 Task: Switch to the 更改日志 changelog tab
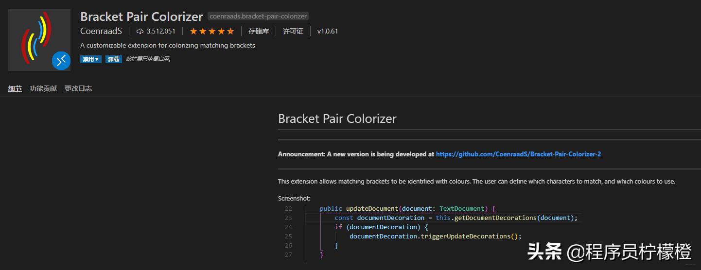pyautogui.click(x=78, y=88)
